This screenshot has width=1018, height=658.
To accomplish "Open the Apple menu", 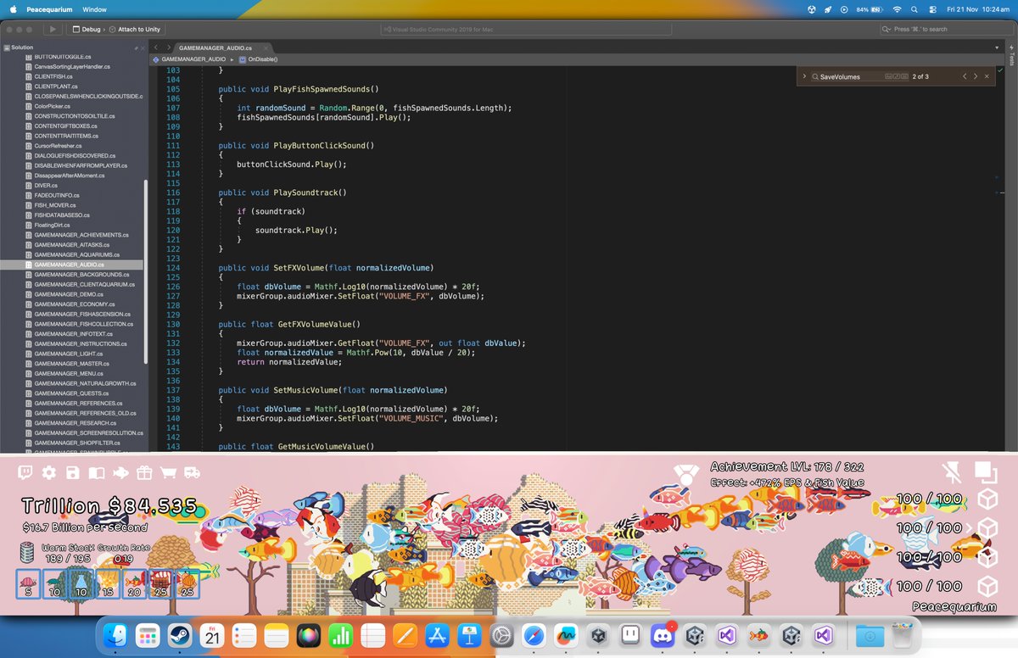I will click(13, 9).
